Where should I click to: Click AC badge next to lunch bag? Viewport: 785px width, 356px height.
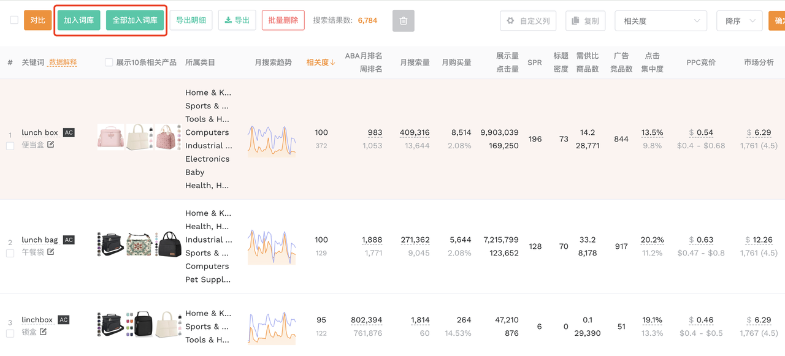coord(69,240)
